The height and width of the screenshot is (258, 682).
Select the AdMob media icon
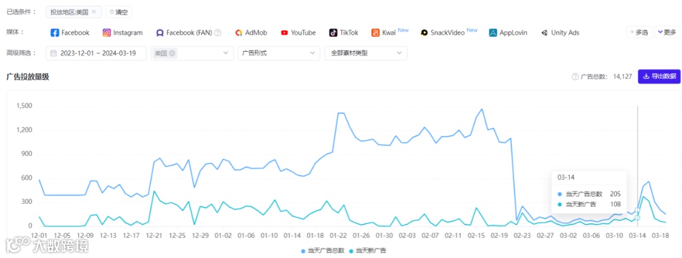[x=238, y=33]
